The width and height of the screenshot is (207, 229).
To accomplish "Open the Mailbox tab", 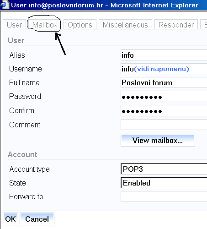I will pos(45,25).
